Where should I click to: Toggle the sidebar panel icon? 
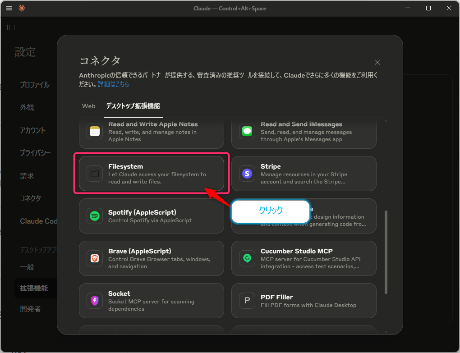[x=11, y=28]
